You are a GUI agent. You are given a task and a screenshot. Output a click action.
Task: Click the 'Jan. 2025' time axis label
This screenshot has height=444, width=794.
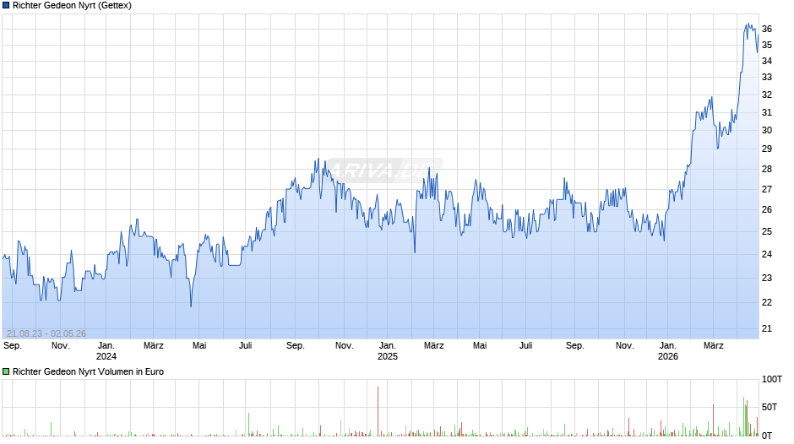[388, 351]
